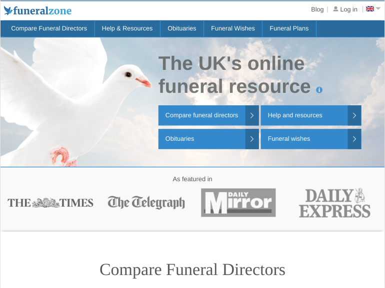The width and height of the screenshot is (385, 288).
Task: Click the Daily Mirror logo
Action: tap(238, 203)
